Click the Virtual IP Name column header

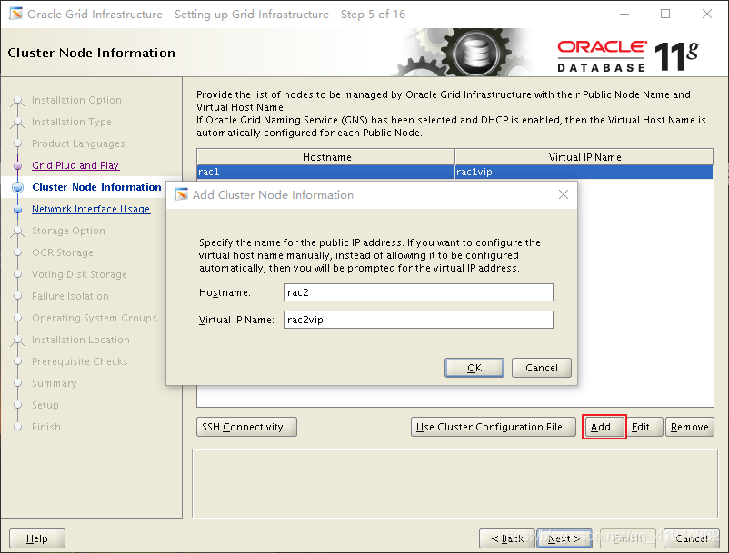click(x=584, y=157)
